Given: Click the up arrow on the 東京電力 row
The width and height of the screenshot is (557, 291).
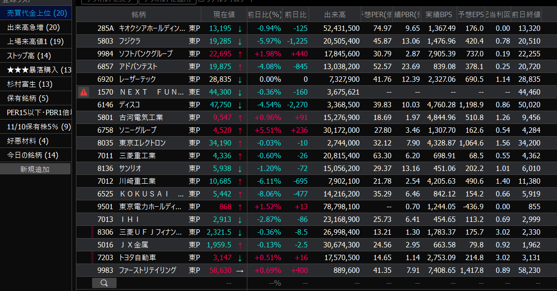Looking at the screenshot, I should [x=240, y=207].
